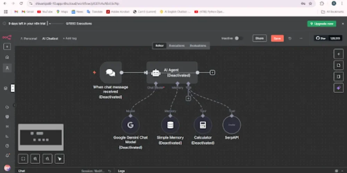Toggle the Inactive workflow switch
347x173 pixels.
coord(238,38)
